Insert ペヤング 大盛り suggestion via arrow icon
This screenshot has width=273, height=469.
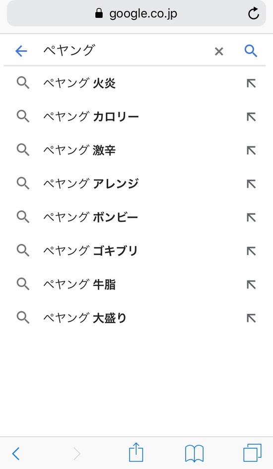pos(251,318)
